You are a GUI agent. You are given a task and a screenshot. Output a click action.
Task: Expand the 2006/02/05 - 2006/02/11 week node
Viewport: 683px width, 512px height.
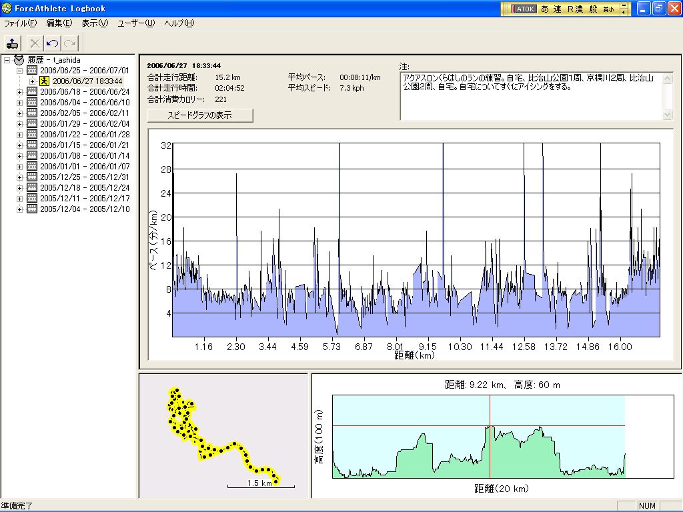[x=19, y=113]
